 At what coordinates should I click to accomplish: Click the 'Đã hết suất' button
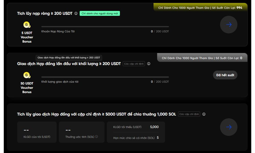point(225,75)
